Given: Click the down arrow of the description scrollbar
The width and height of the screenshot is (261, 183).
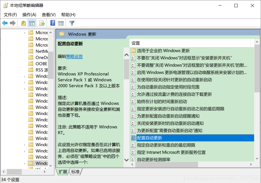Looking at the screenshot, I should 126,160.
